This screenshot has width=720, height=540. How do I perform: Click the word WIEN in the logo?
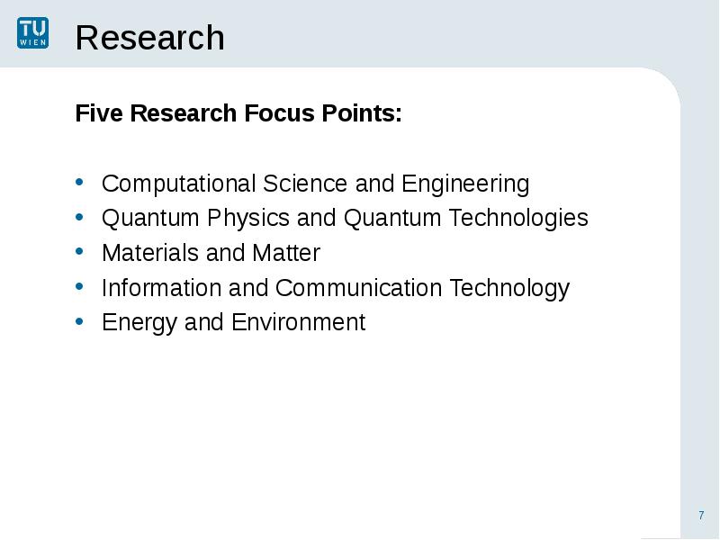click(x=33, y=42)
